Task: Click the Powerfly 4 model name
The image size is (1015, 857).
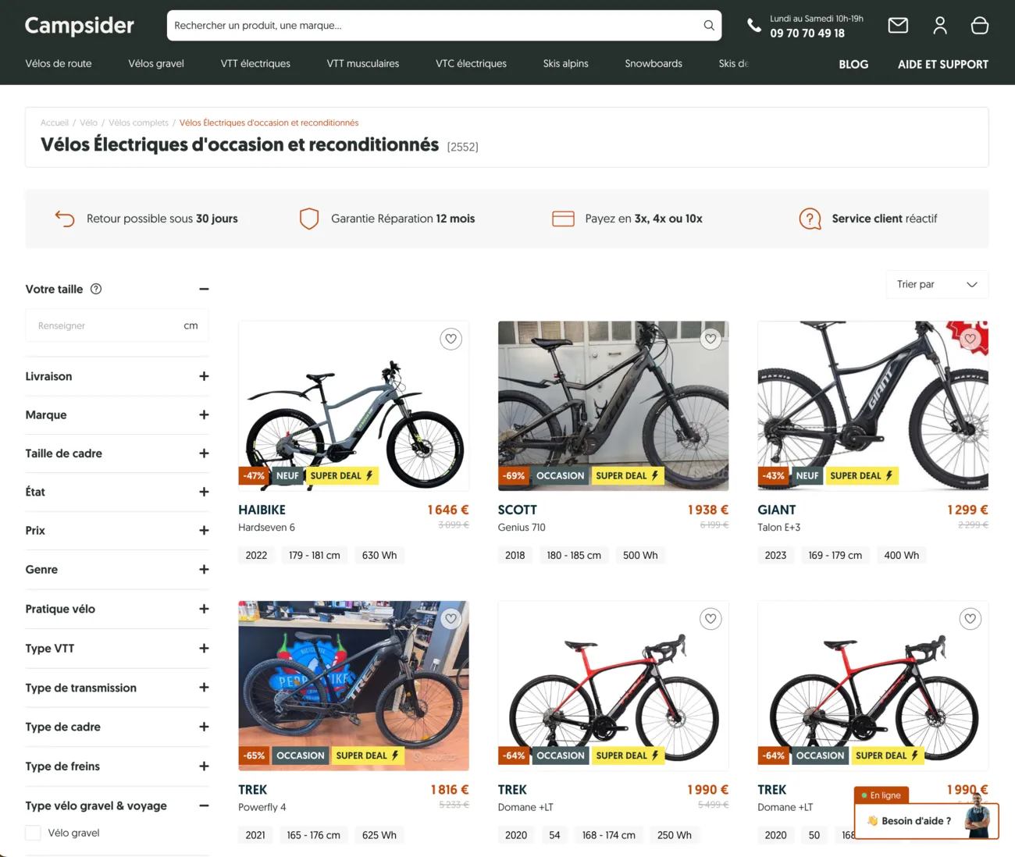Action: click(x=262, y=807)
